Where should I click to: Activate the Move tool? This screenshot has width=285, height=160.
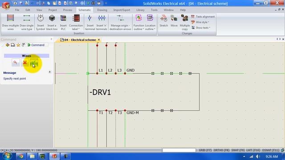(174, 21)
